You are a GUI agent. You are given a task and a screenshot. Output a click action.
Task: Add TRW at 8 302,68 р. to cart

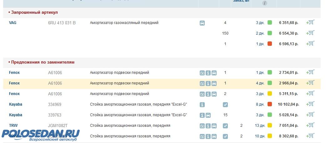click(x=310, y=136)
